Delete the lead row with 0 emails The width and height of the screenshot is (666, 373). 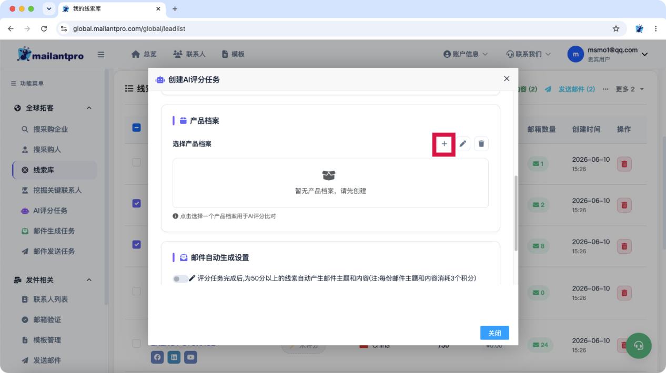click(x=624, y=293)
